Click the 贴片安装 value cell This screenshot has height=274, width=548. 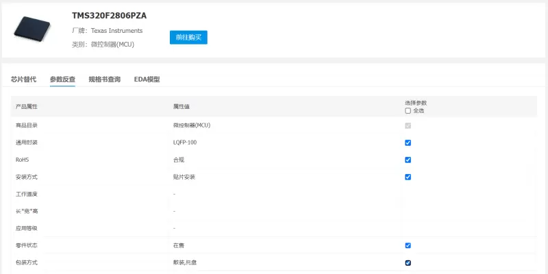pyautogui.click(x=184, y=177)
